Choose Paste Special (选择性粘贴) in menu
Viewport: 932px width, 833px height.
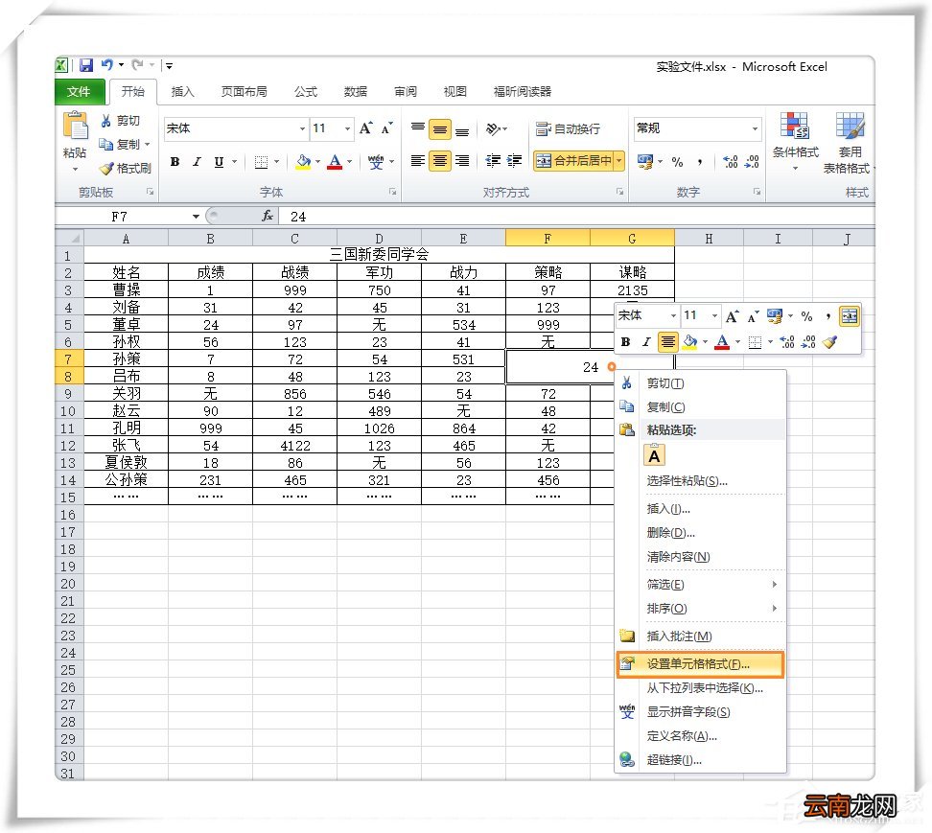click(701, 480)
